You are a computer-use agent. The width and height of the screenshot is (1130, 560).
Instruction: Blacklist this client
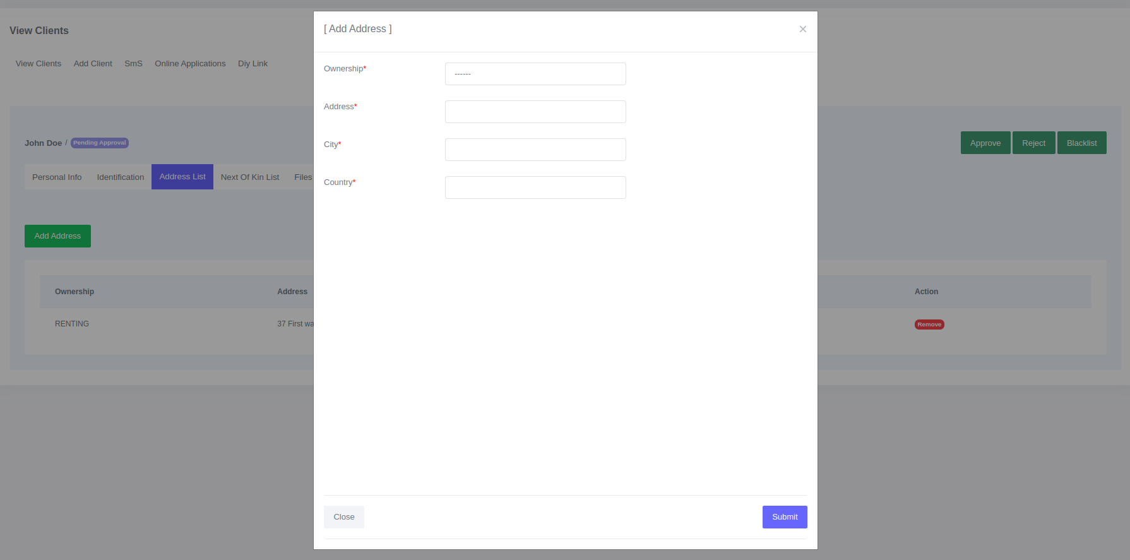coord(1081,143)
